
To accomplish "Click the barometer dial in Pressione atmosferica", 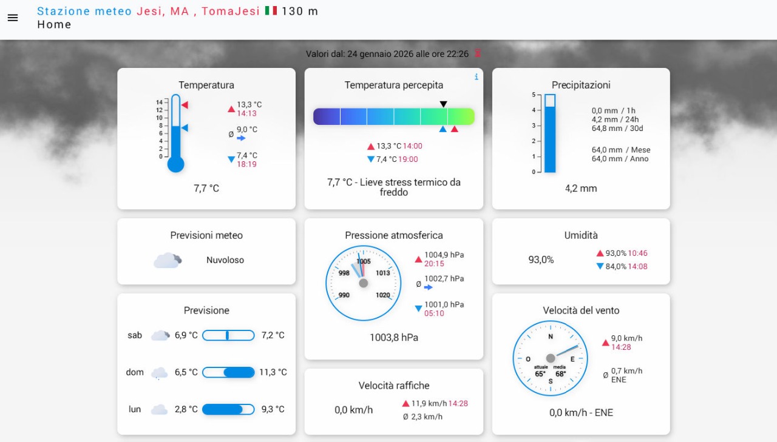I will click(363, 283).
